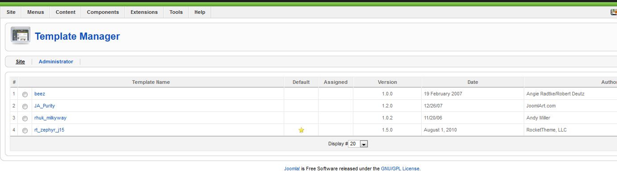Open the Help menu
617x177 pixels.
click(x=200, y=12)
